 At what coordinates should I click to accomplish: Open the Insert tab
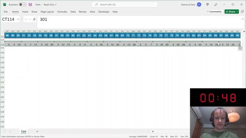(25, 12)
